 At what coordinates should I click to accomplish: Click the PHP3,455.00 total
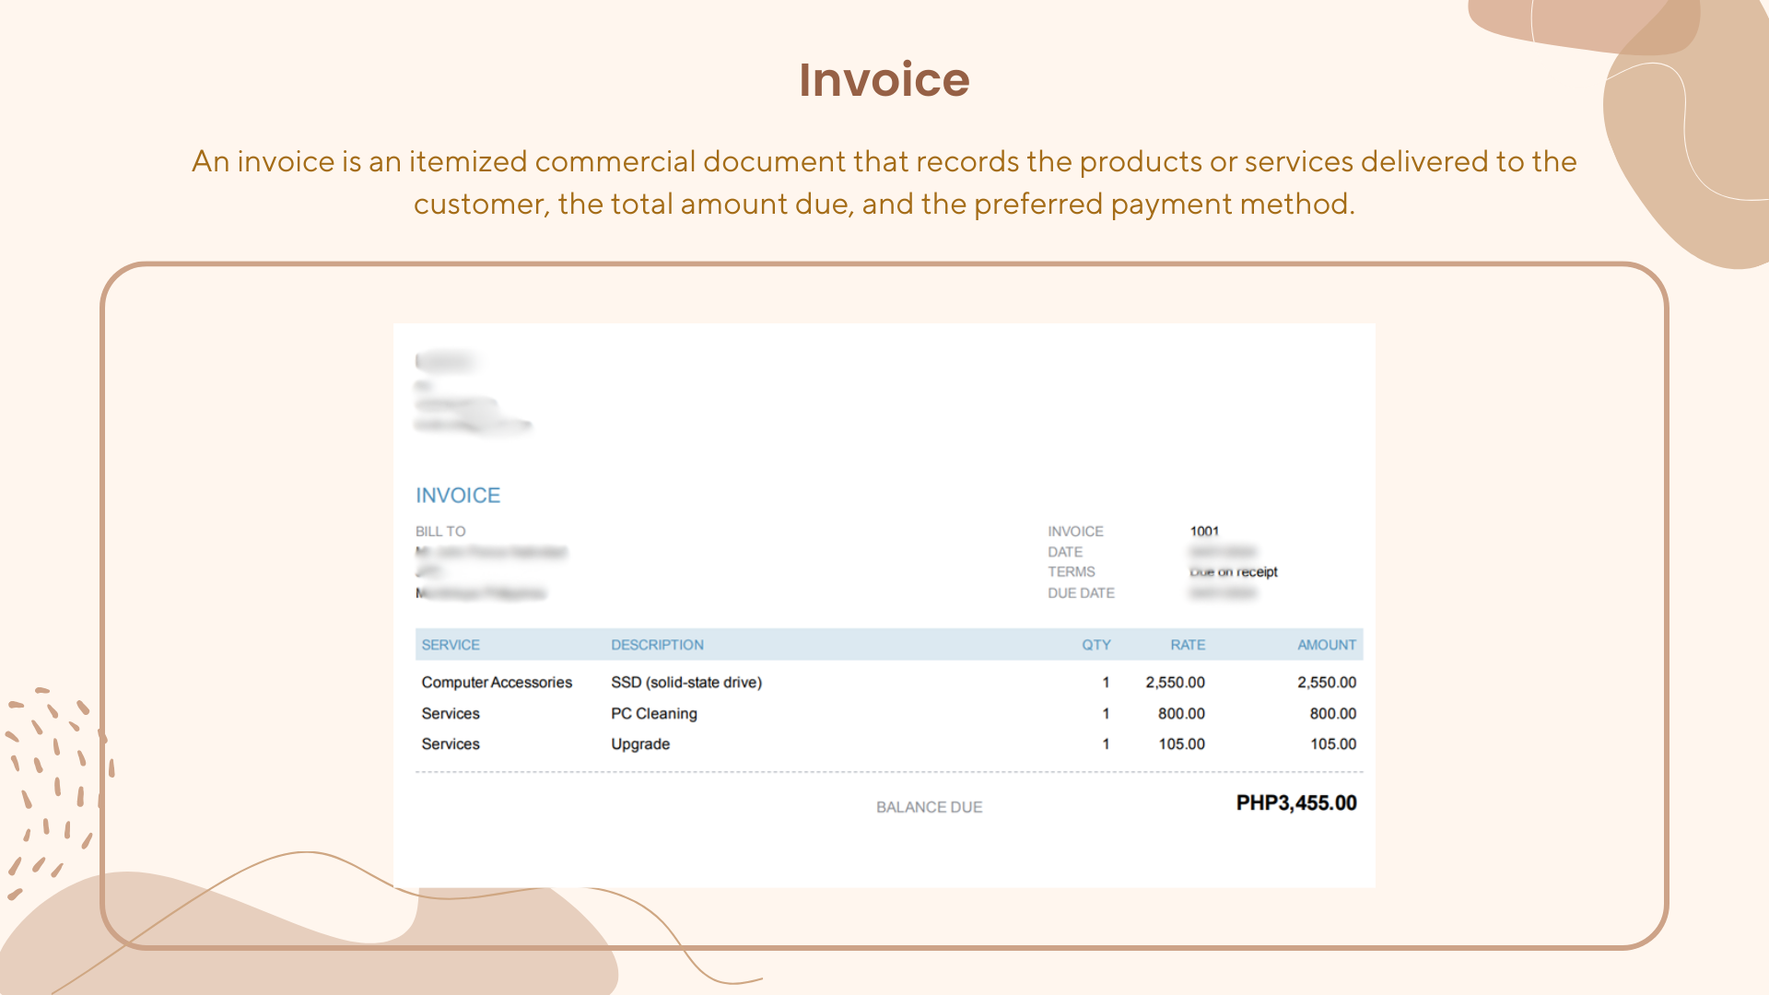(x=1295, y=803)
